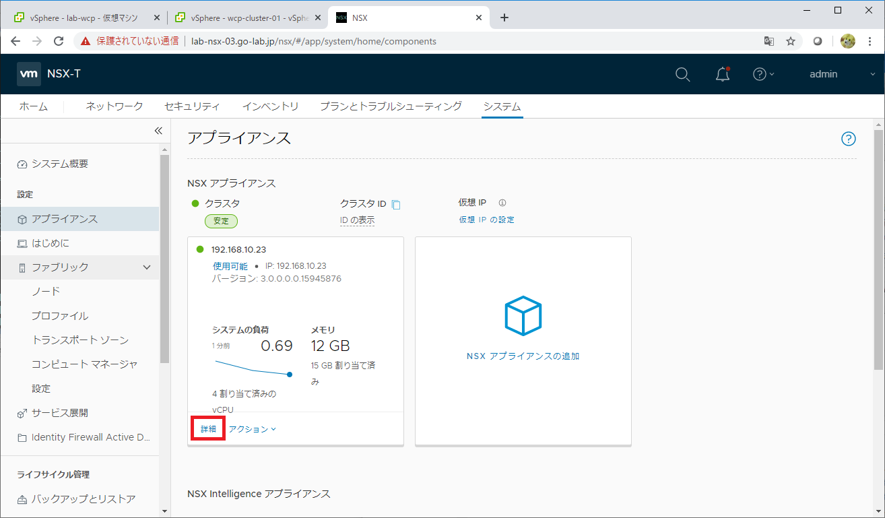Click the 0.69 system load value
Image resolution: width=885 pixels, height=518 pixels.
pos(277,346)
